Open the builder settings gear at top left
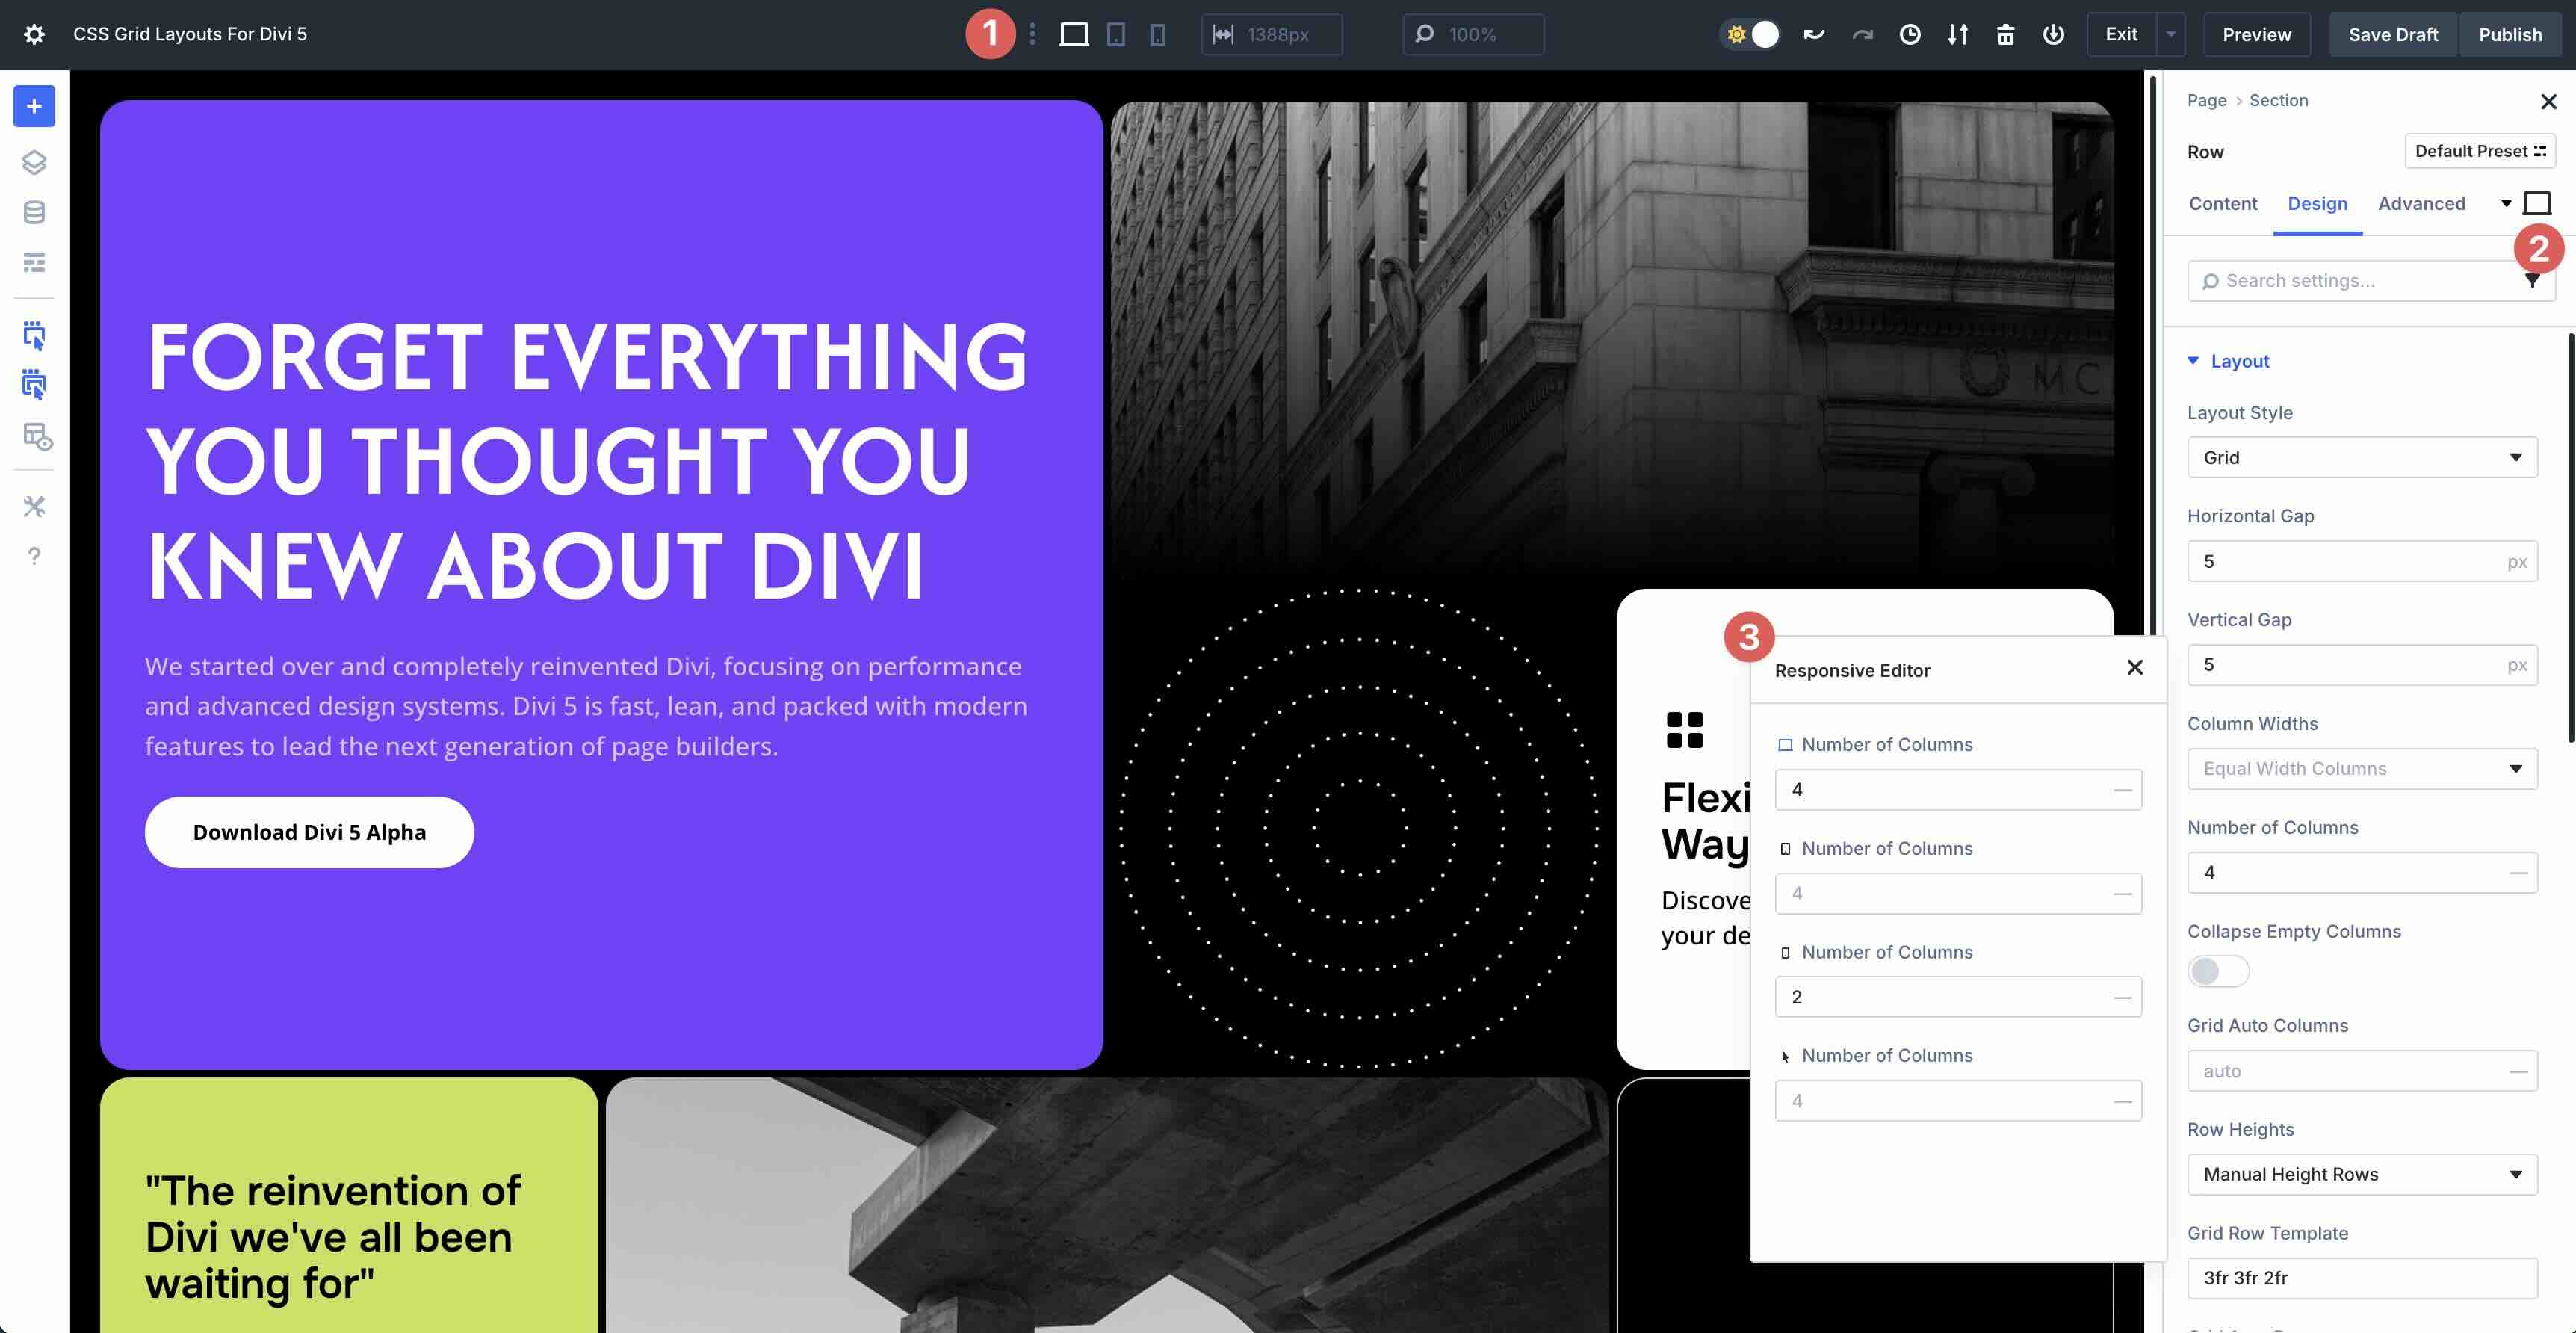 (x=34, y=33)
